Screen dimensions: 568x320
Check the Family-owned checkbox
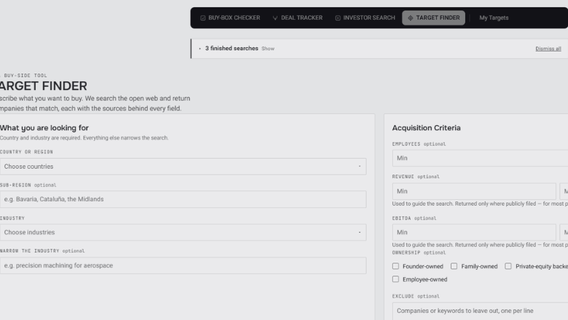454,266
